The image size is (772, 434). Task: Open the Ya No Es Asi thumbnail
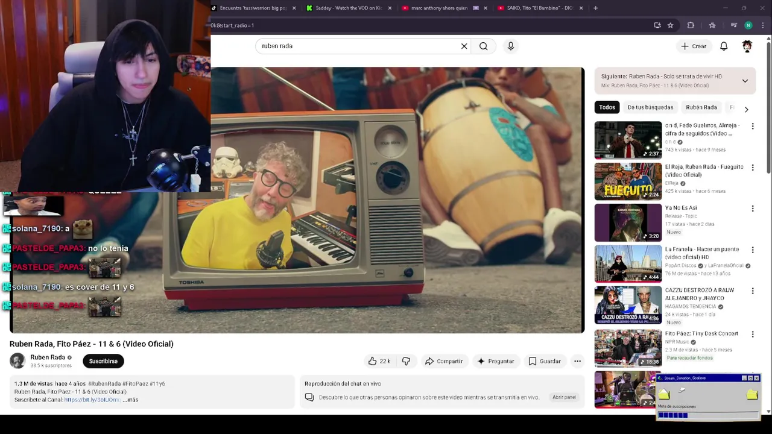click(x=628, y=222)
